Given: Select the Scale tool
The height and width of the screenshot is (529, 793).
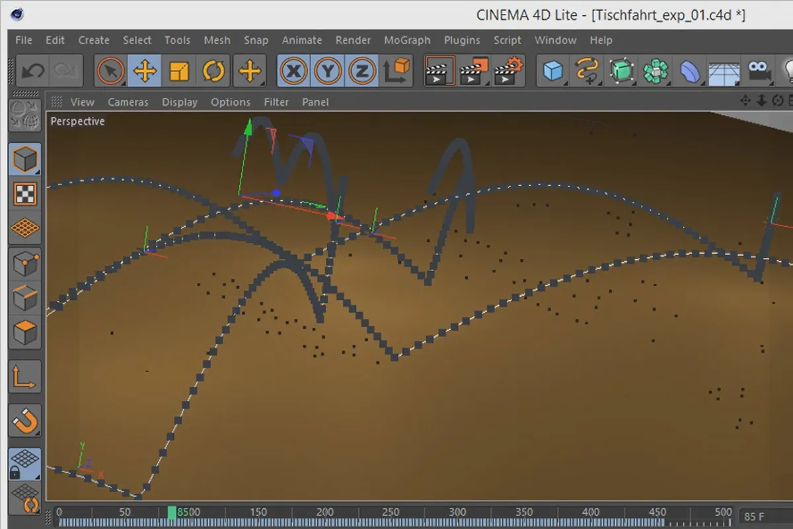Looking at the screenshot, I should [x=179, y=71].
